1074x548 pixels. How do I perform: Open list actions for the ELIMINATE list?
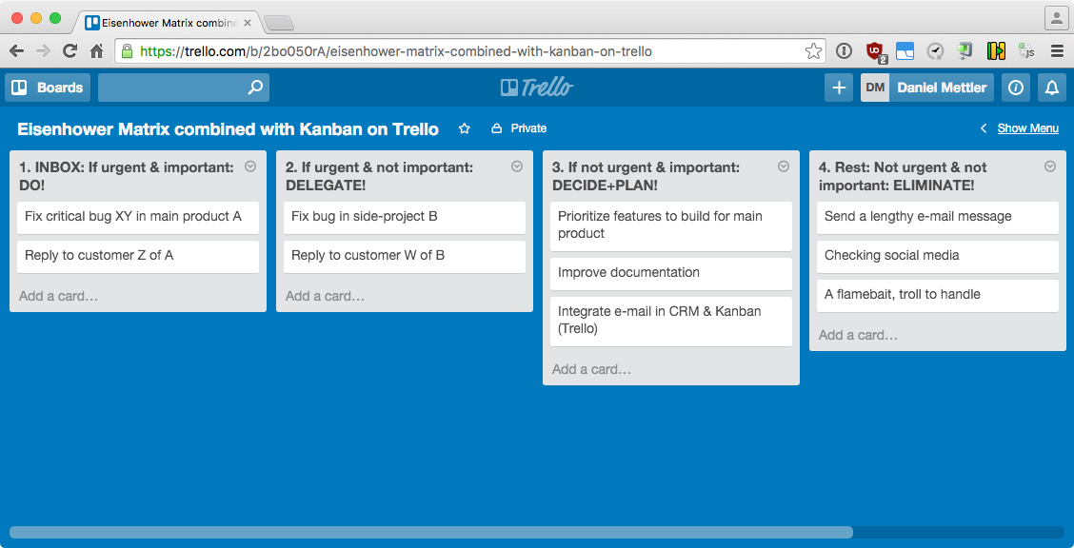pyautogui.click(x=1050, y=166)
